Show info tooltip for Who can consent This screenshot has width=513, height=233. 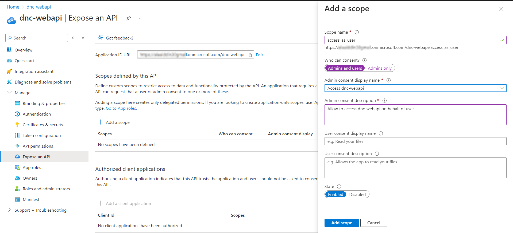pos(364,60)
